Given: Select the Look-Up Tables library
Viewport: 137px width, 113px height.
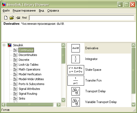Looking at the screenshot, I should (x=29, y=65).
